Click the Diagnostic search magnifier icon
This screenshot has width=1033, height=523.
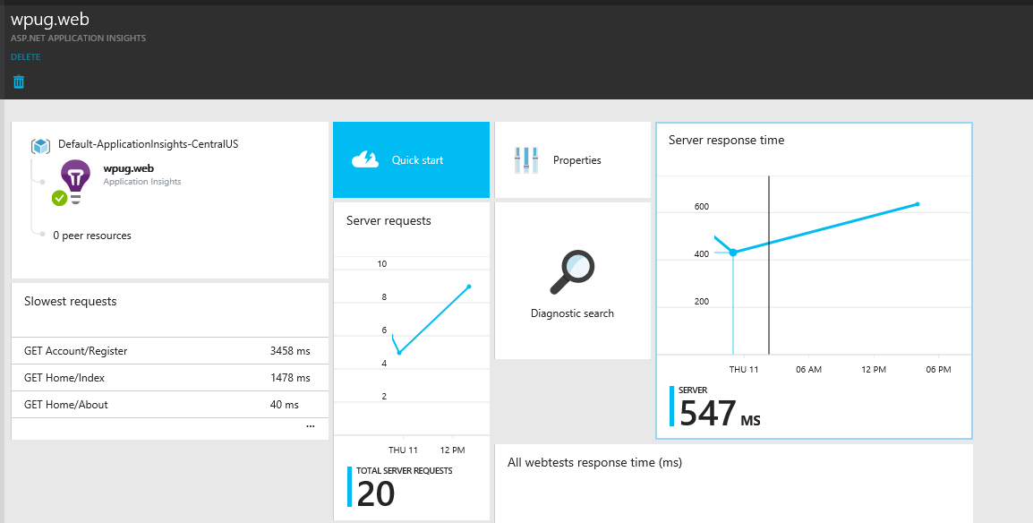pos(572,271)
